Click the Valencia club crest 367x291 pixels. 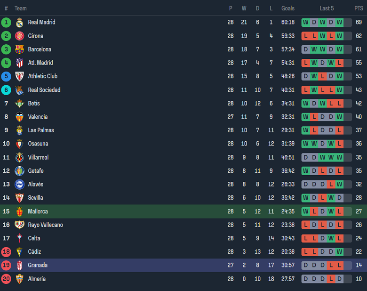tap(19, 117)
